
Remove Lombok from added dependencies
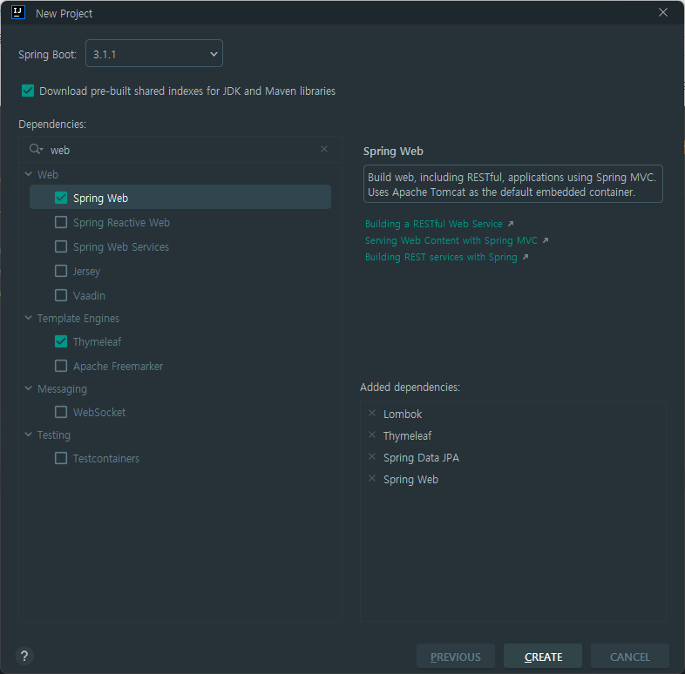coord(372,413)
